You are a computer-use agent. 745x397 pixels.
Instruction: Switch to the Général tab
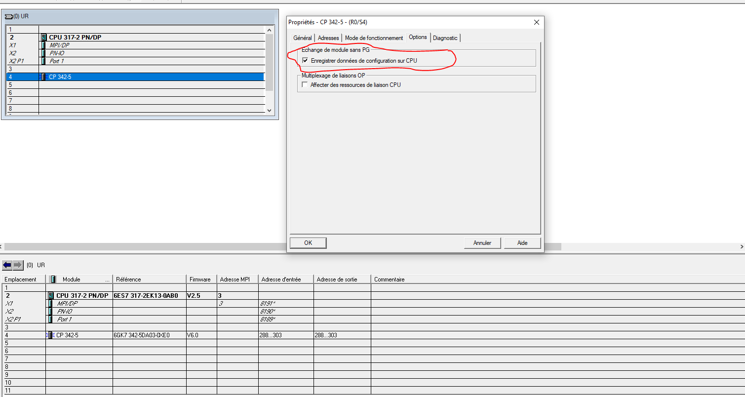tap(302, 38)
